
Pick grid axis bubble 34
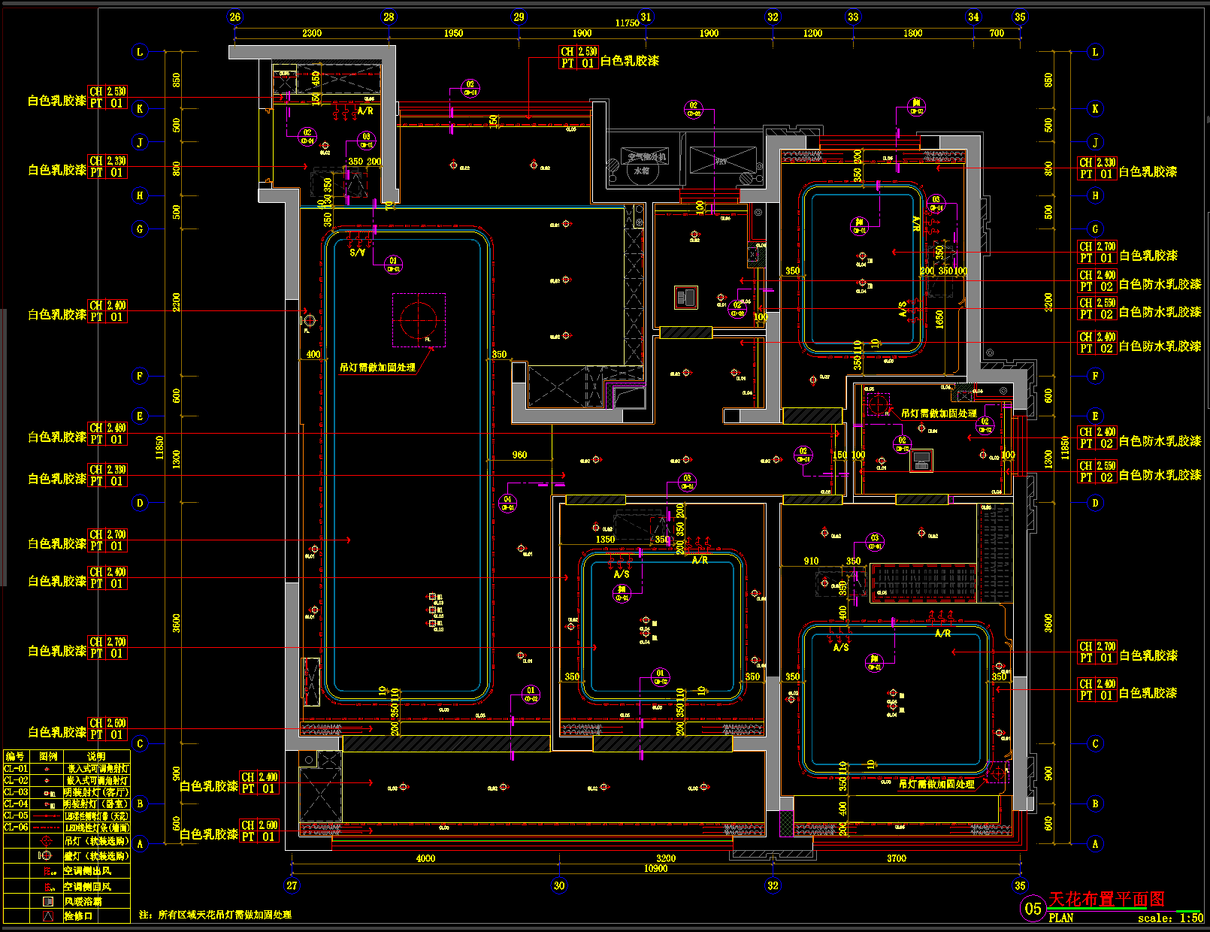[x=973, y=17]
